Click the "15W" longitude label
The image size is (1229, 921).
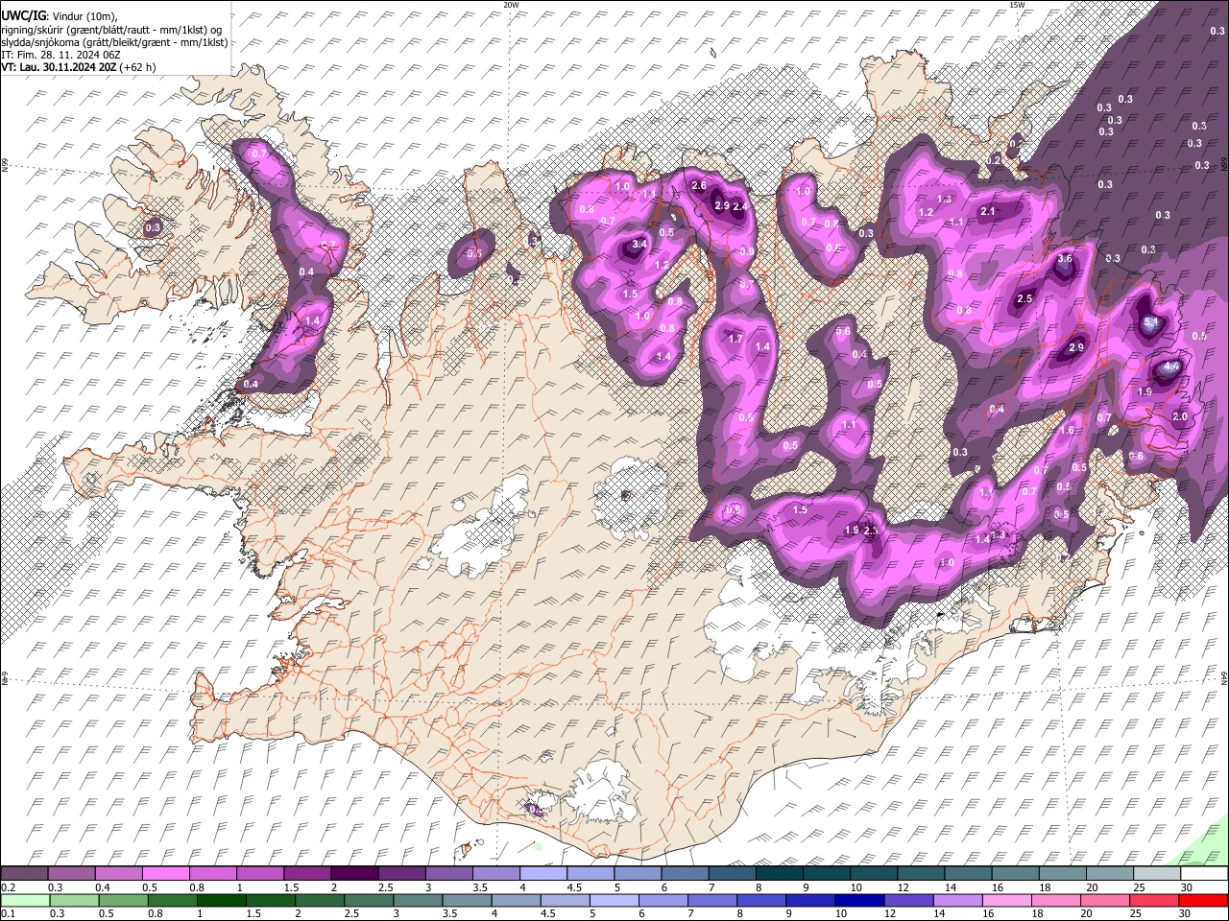pos(1016,5)
